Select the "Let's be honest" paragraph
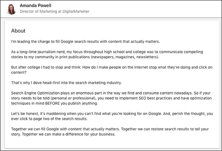This screenshot has width=222, height=151. click(112, 116)
